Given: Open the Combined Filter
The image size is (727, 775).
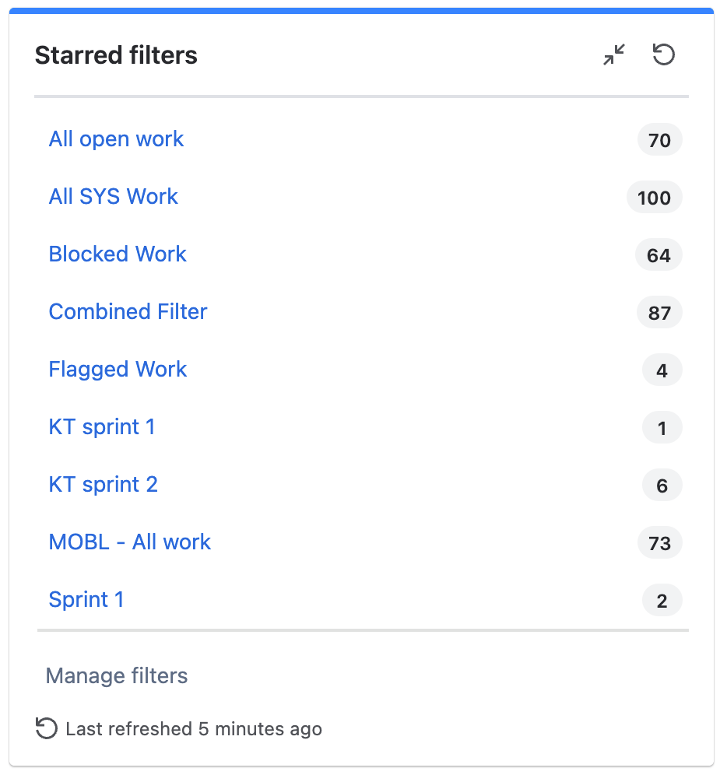Looking at the screenshot, I should click(128, 312).
